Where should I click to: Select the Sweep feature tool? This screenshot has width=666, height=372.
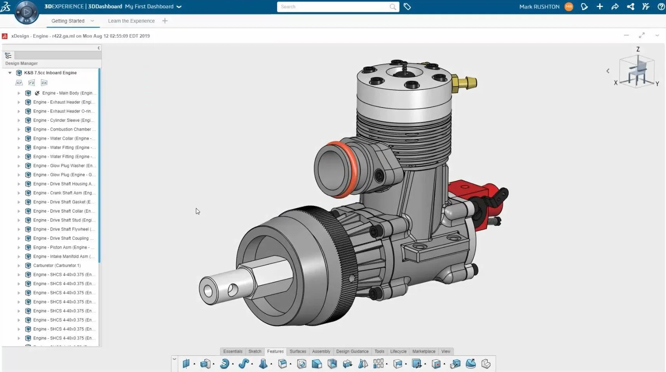click(243, 363)
